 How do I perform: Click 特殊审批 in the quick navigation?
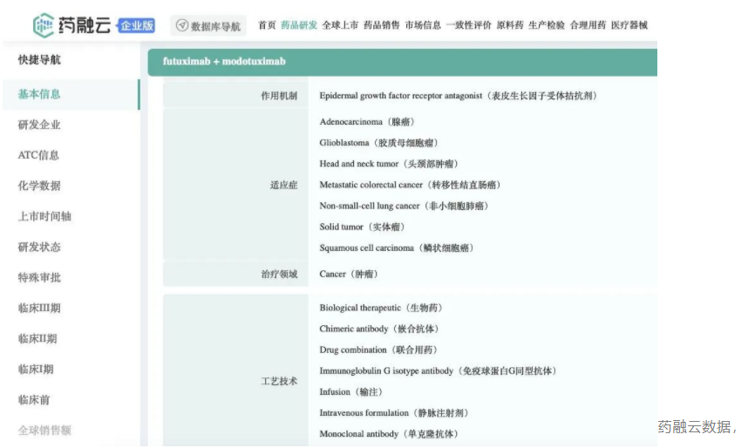pyautogui.click(x=40, y=277)
